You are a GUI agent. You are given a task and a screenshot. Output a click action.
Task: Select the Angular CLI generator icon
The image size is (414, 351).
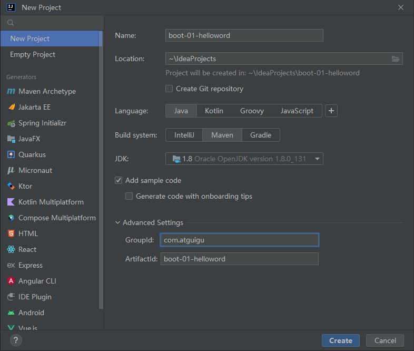(x=11, y=281)
